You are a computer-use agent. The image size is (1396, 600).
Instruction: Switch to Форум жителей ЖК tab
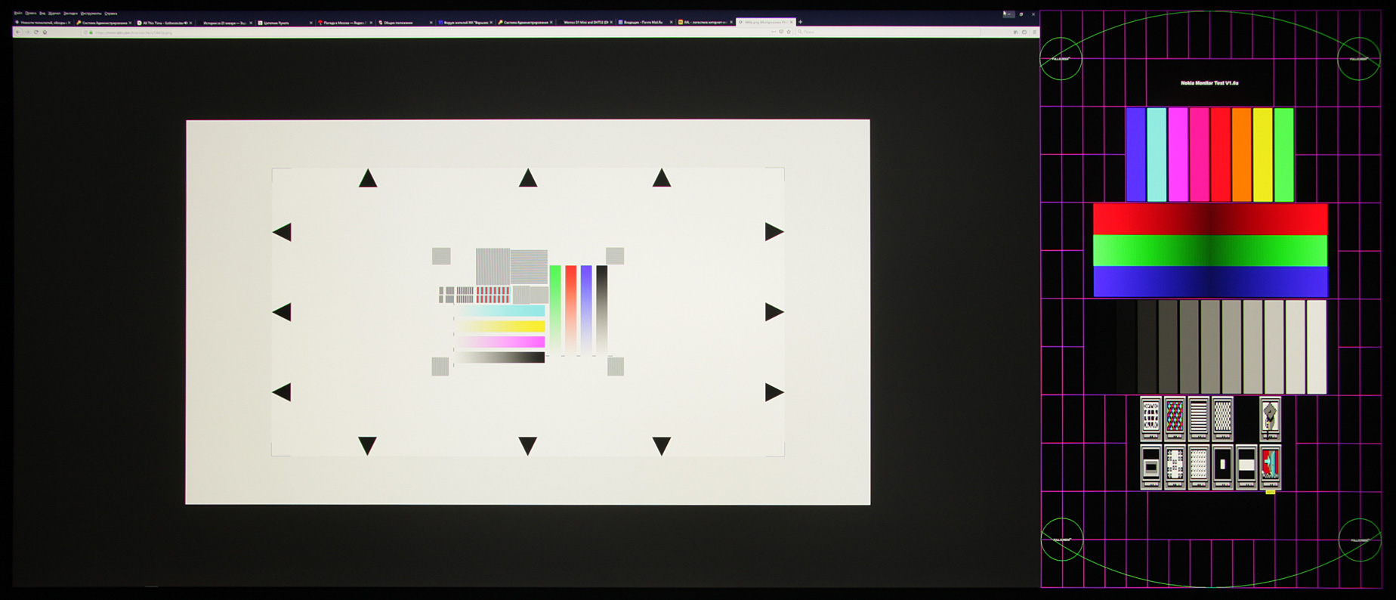coord(465,23)
